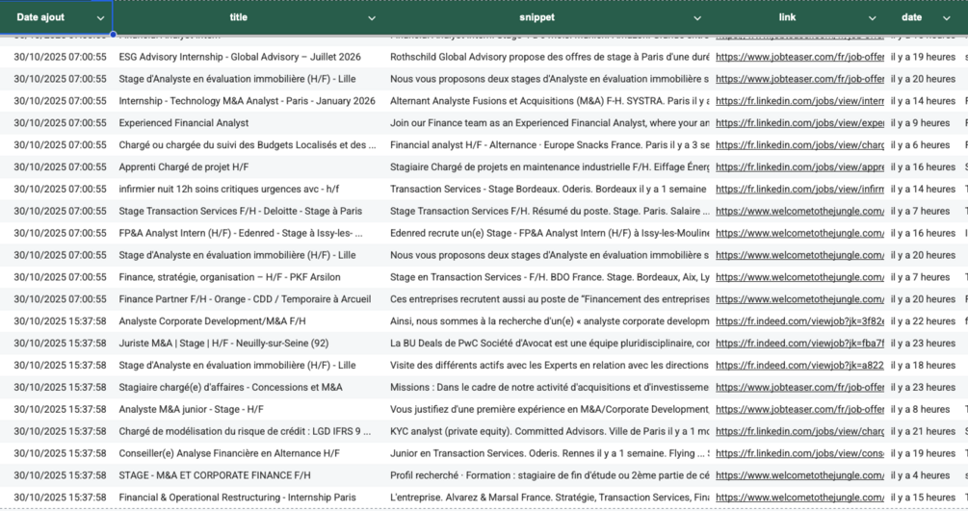
Task: Open jobteaser link for Analyste M&A junior
Action: tap(799, 409)
